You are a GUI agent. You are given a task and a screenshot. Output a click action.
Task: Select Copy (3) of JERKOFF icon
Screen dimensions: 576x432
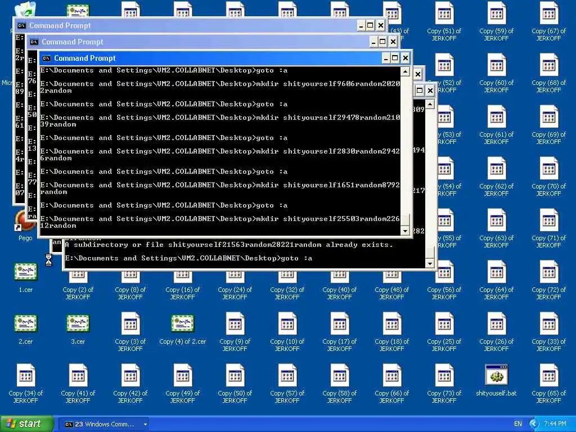pos(130,323)
